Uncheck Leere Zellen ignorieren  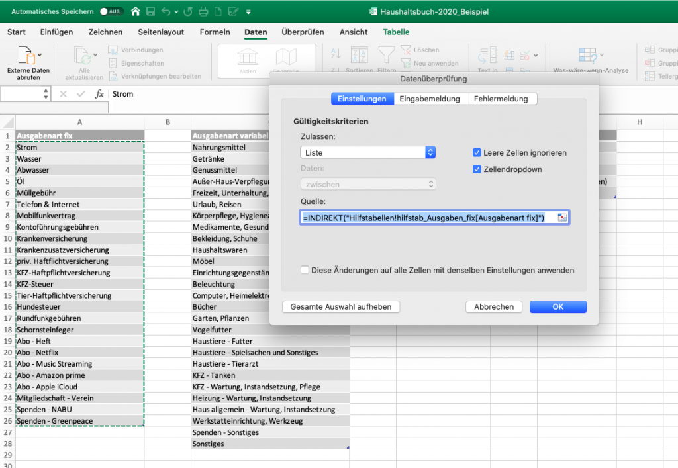(477, 152)
